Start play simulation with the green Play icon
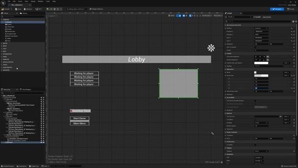The height and width of the screenshot is (168, 298). pyautogui.click(x=47, y=9)
